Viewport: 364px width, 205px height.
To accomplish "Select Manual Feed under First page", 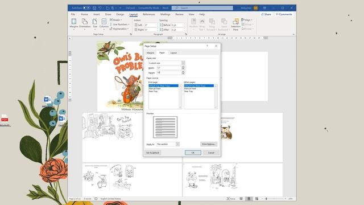I will tap(163, 89).
